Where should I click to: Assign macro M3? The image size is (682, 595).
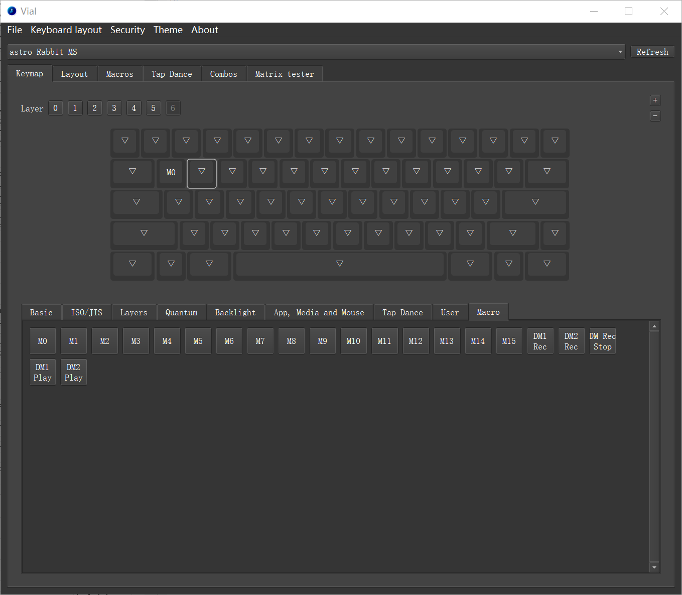(136, 341)
